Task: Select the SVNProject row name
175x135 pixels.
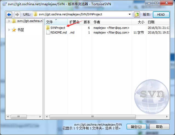Action: coord(58,28)
